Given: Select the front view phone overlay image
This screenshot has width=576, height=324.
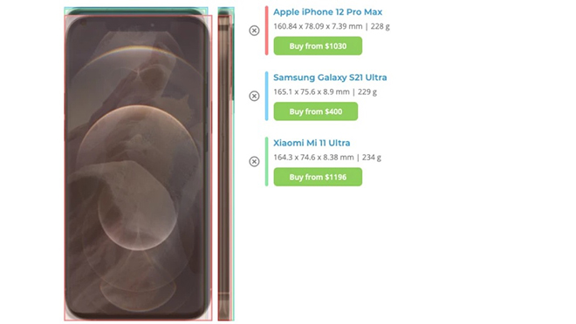Looking at the screenshot, I should [x=138, y=165].
